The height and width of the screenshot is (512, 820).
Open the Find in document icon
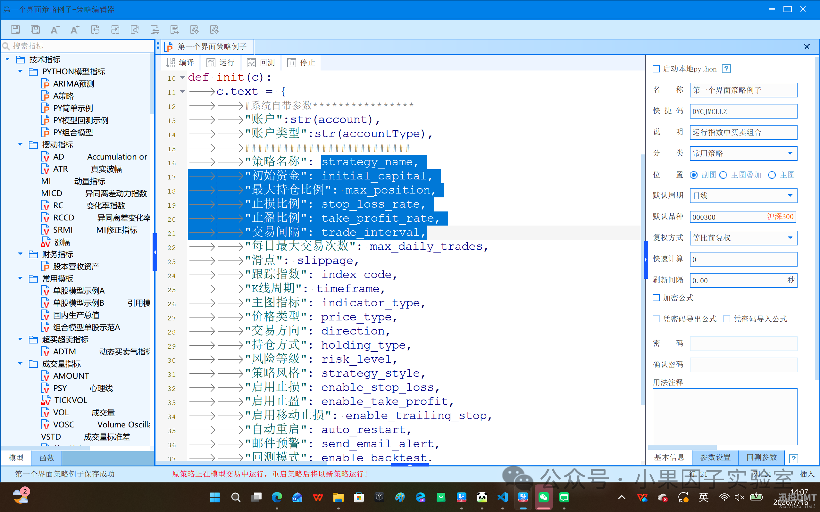point(135,29)
